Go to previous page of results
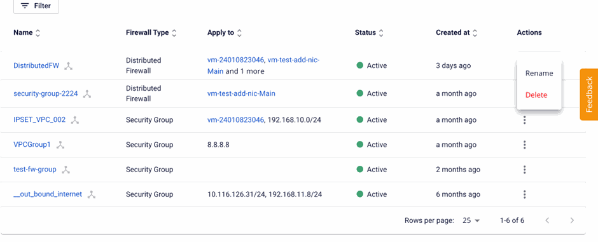The height and width of the screenshot is (242, 598). click(547, 220)
